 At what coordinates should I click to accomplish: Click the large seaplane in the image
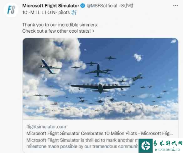coord(101,88)
